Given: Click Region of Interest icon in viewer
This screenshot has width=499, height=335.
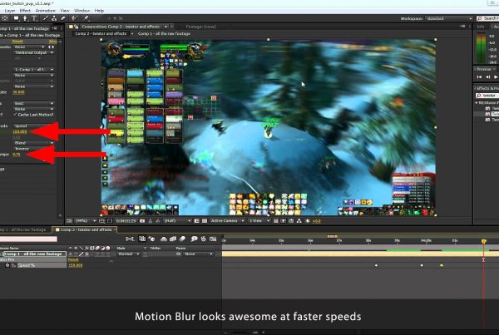Looking at the screenshot, I should 196,221.
